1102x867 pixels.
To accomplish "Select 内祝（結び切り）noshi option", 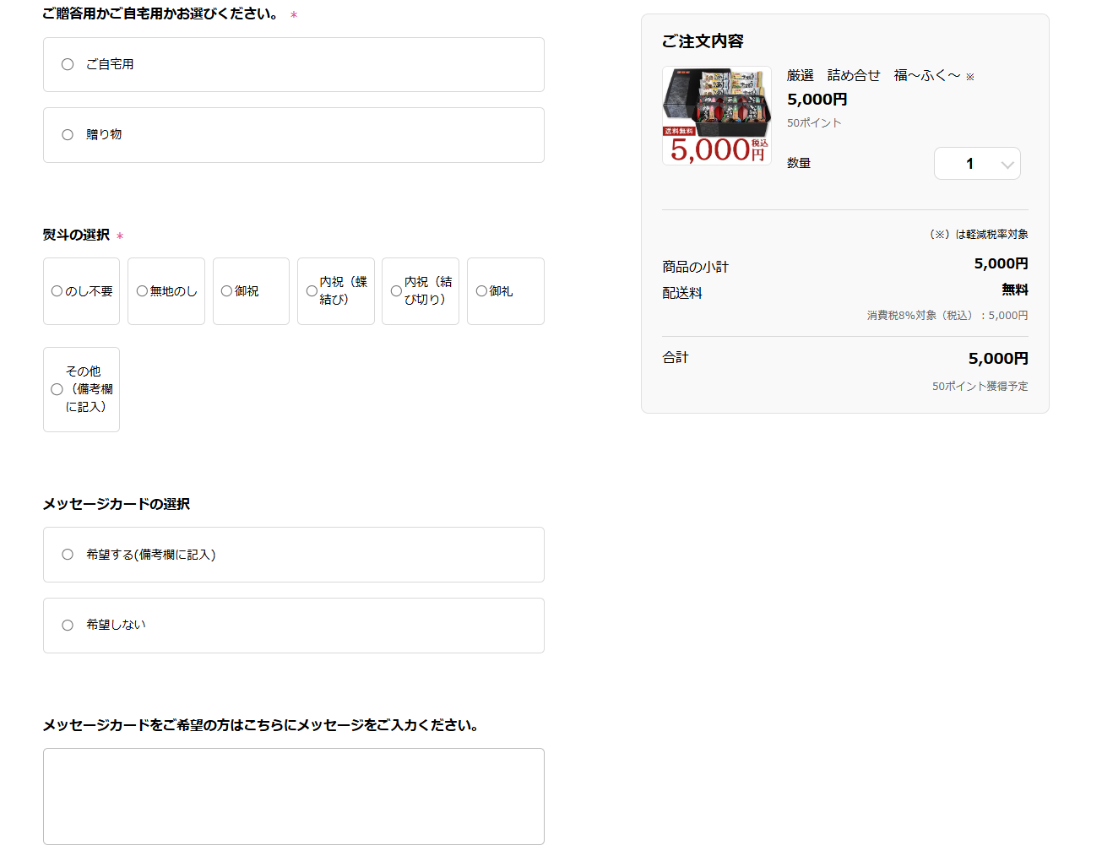I will (396, 291).
